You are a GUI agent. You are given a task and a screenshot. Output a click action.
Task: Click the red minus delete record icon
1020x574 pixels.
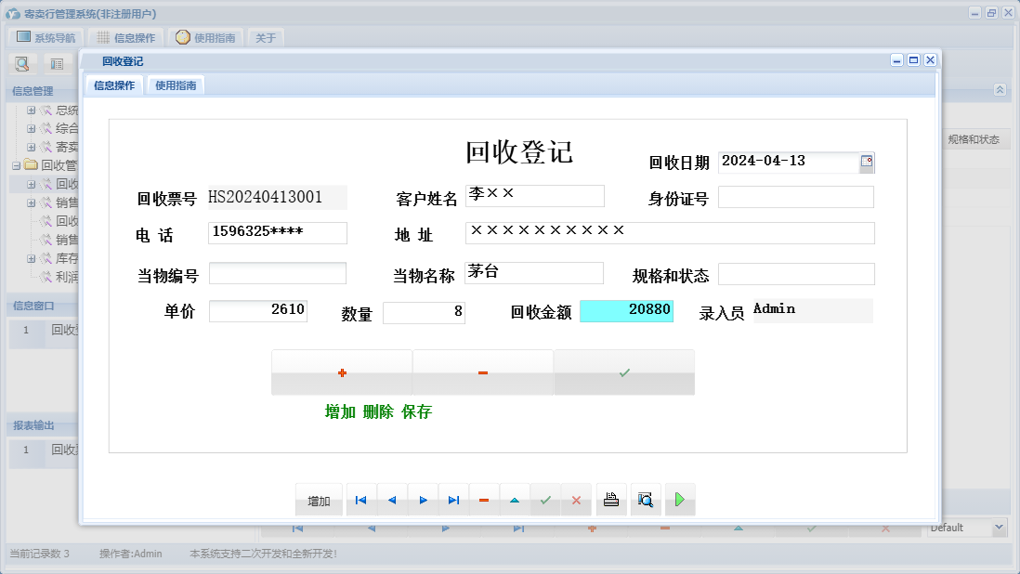[484, 500]
